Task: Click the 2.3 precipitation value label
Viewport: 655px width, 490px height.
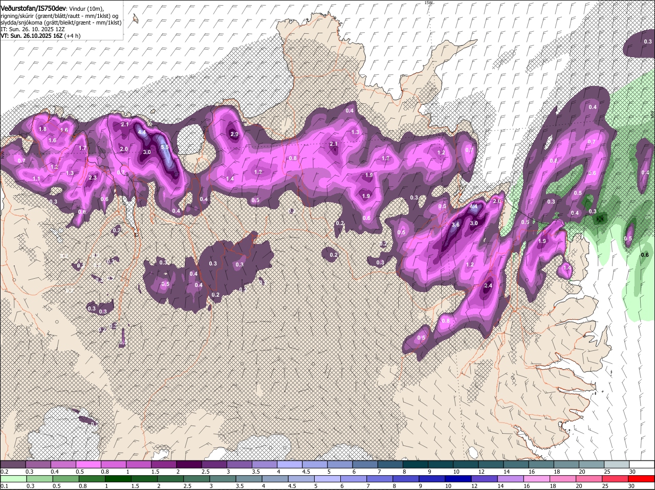Action: point(93,177)
